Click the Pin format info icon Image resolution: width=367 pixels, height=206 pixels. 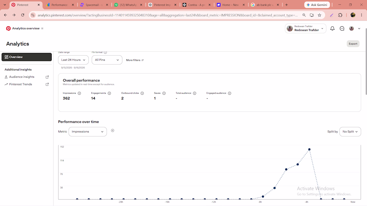pyautogui.click(x=105, y=52)
